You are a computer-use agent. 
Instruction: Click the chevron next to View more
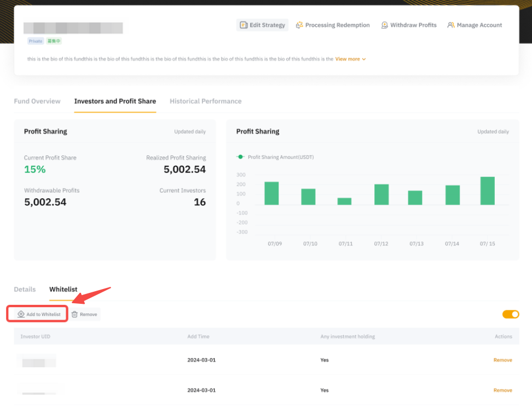point(364,59)
